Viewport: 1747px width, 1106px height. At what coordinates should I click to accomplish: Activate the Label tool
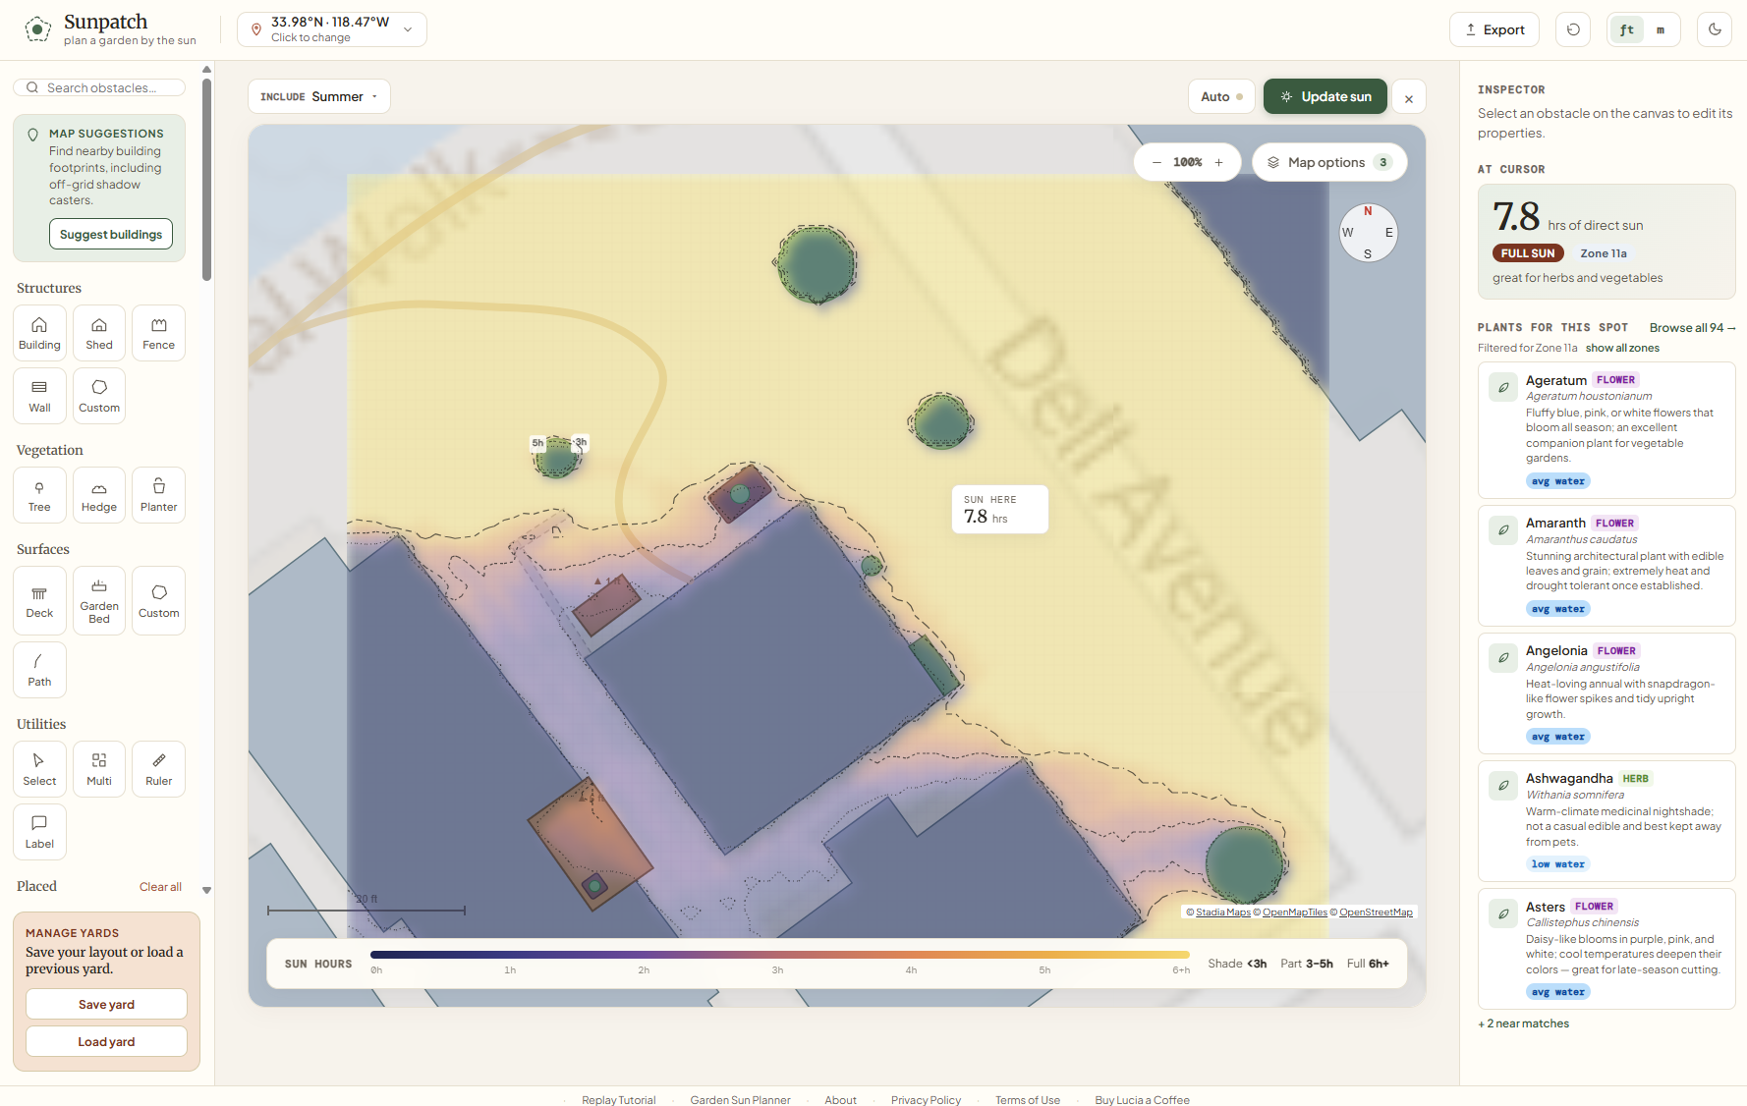pos(39,832)
